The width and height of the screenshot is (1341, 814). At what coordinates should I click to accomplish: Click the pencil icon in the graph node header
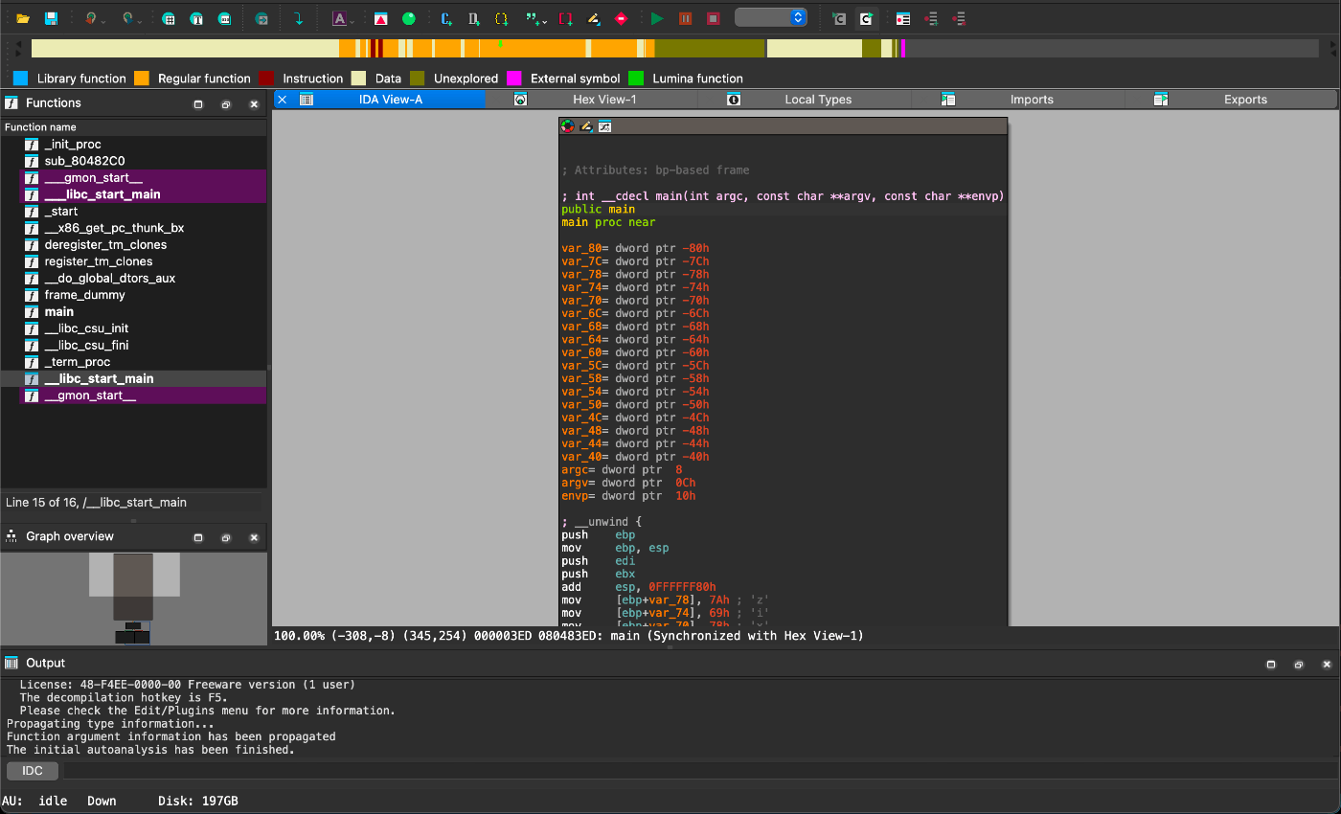click(586, 126)
